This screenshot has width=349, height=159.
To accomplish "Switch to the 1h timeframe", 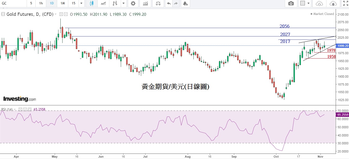I will 41,4.
